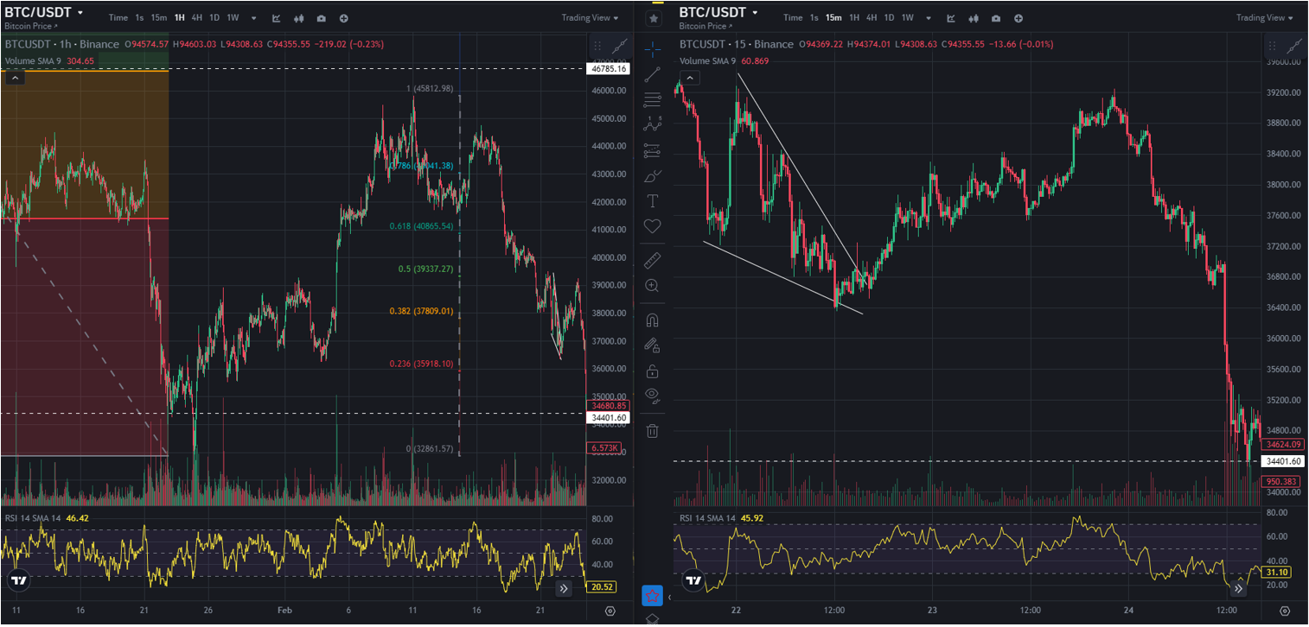Open right chart settings gear at bottom right

1285,611
